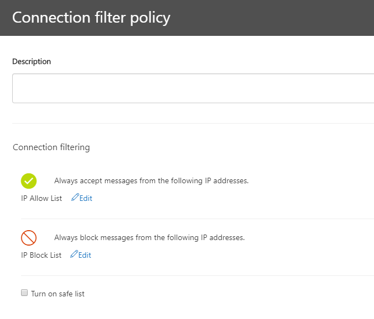Click the Connection filtering section heading
The height and width of the screenshot is (319, 374).
point(51,147)
